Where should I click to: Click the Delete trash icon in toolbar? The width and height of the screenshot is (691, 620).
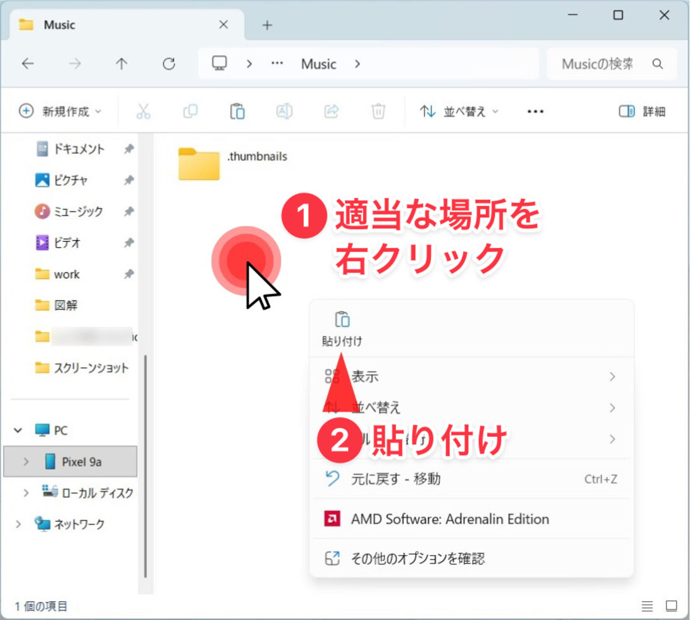tap(378, 112)
